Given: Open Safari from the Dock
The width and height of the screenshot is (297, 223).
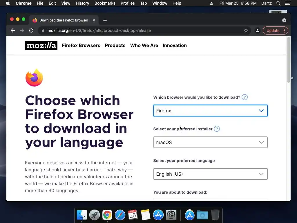Looking at the screenshot, I should click(x=120, y=215).
